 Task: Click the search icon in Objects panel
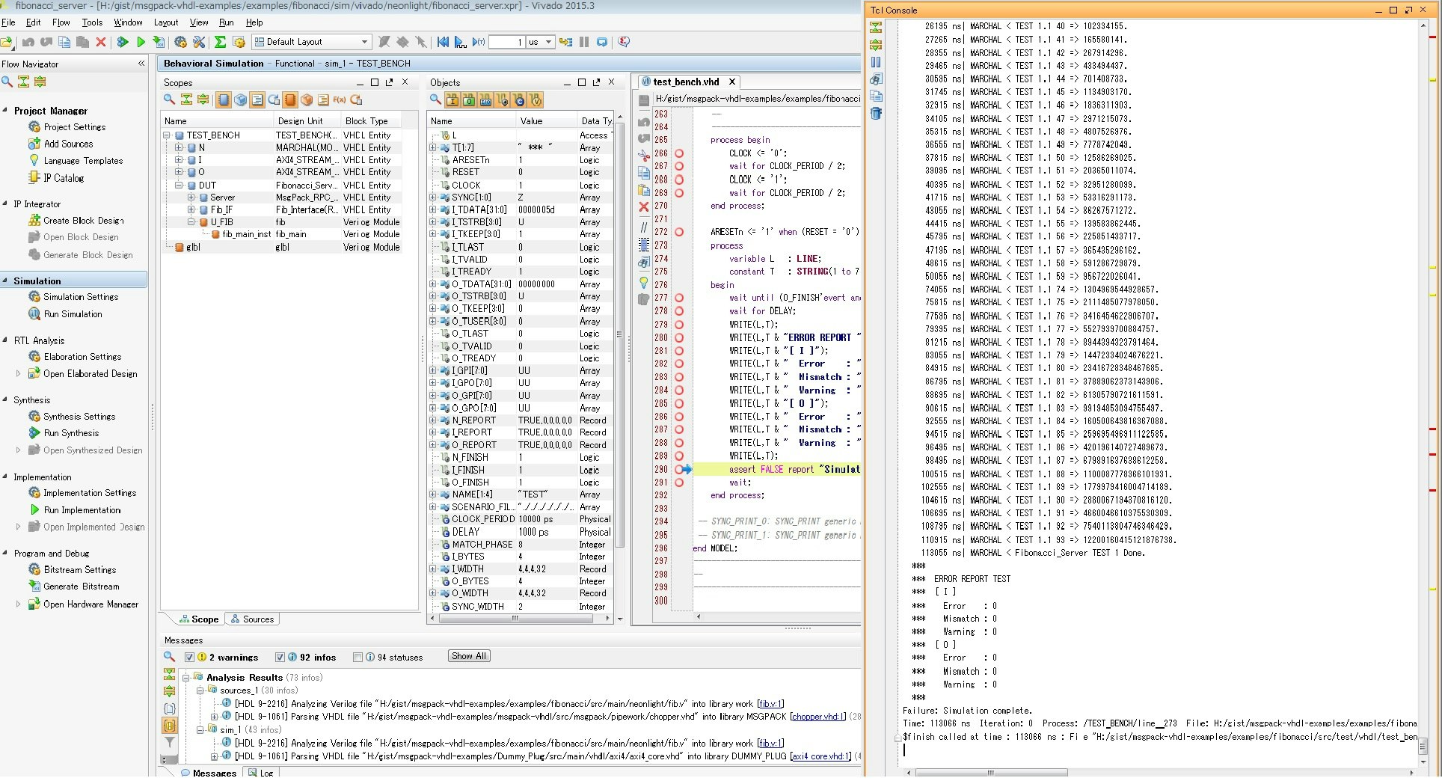click(x=435, y=99)
